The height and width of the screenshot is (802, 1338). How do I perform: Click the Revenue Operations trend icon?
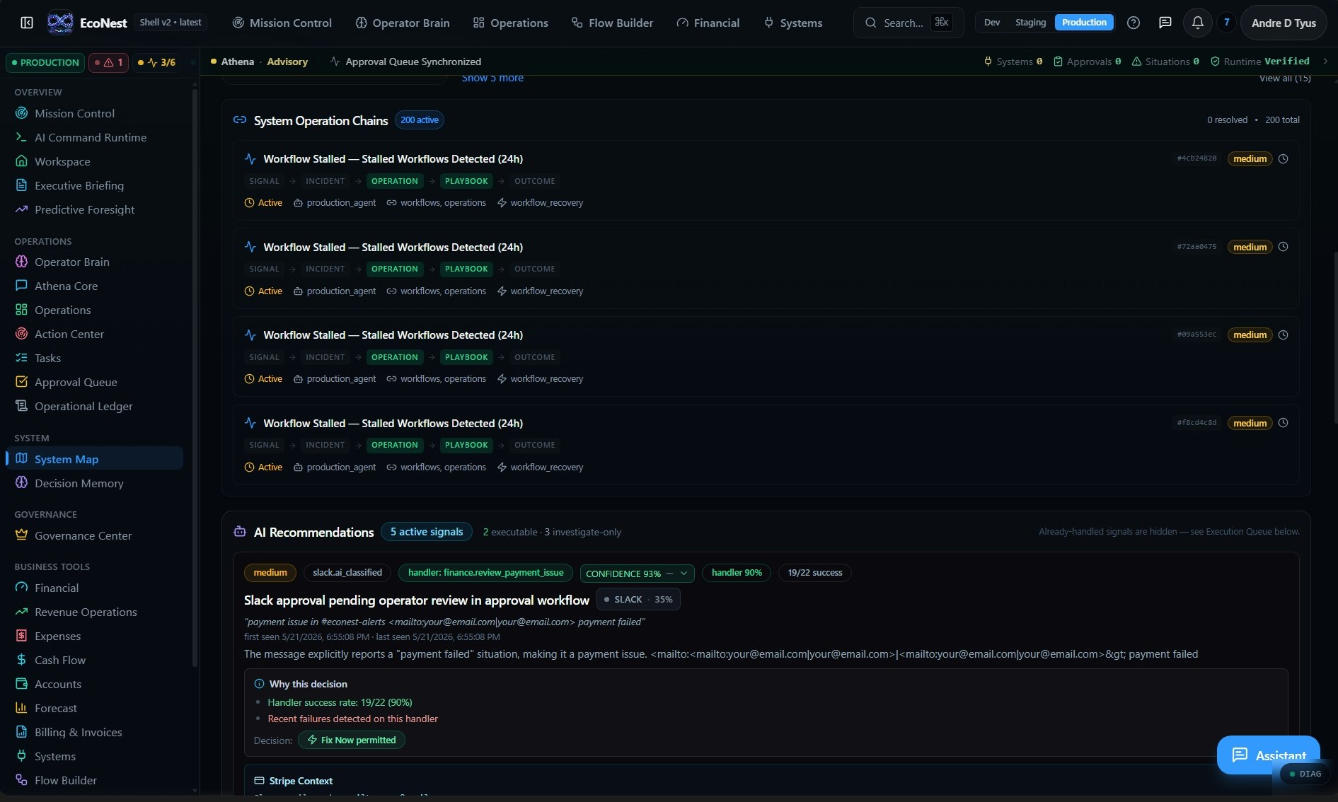tap(21, 612)
